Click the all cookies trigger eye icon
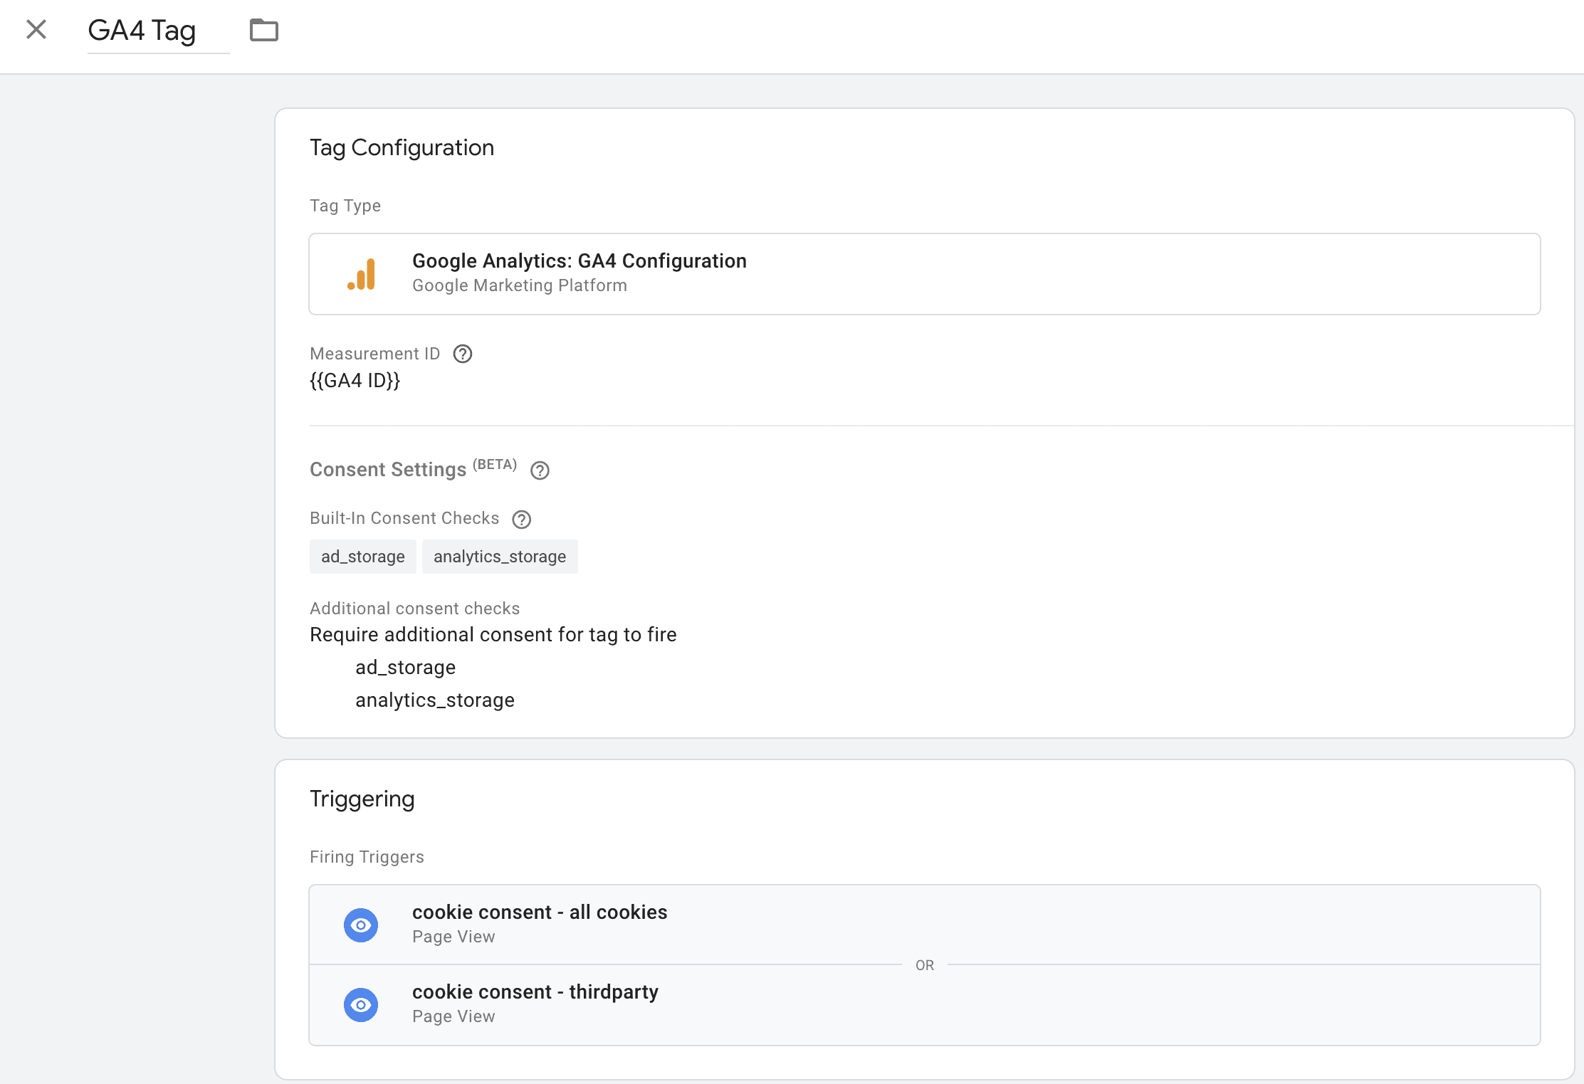 pyautogui.click(x=361, y=925)
